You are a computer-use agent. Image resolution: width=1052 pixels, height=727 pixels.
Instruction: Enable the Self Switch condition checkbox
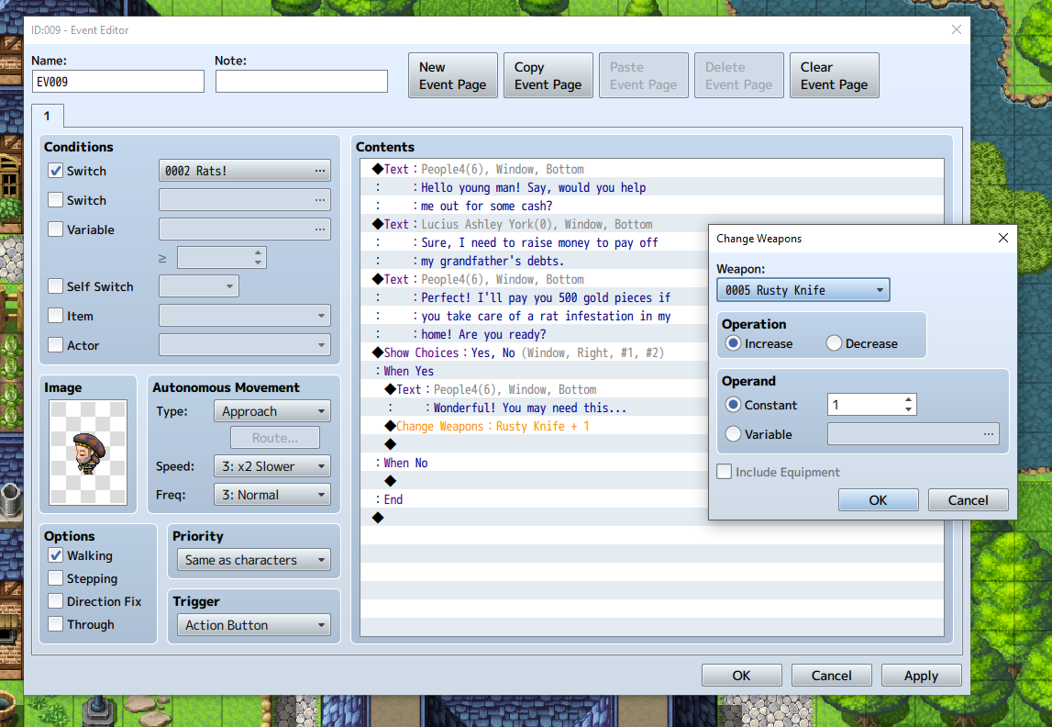click(56, 286)
